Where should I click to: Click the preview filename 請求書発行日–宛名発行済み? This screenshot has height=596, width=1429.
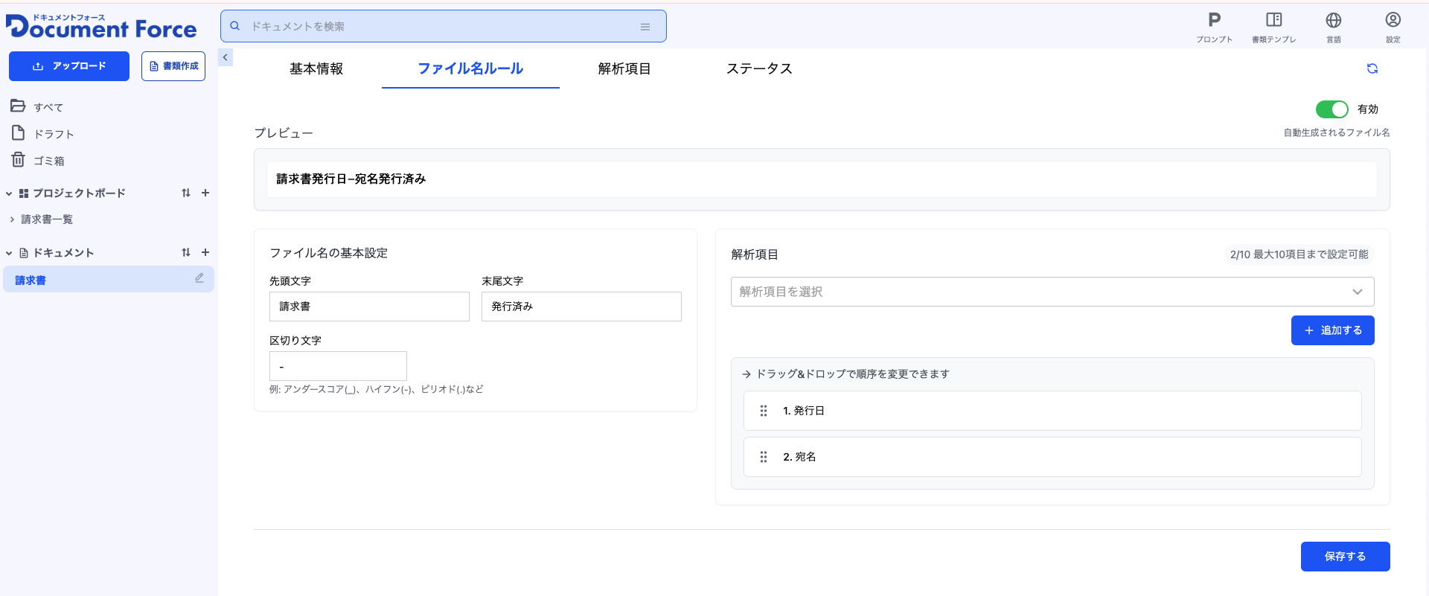coord(351,179)
